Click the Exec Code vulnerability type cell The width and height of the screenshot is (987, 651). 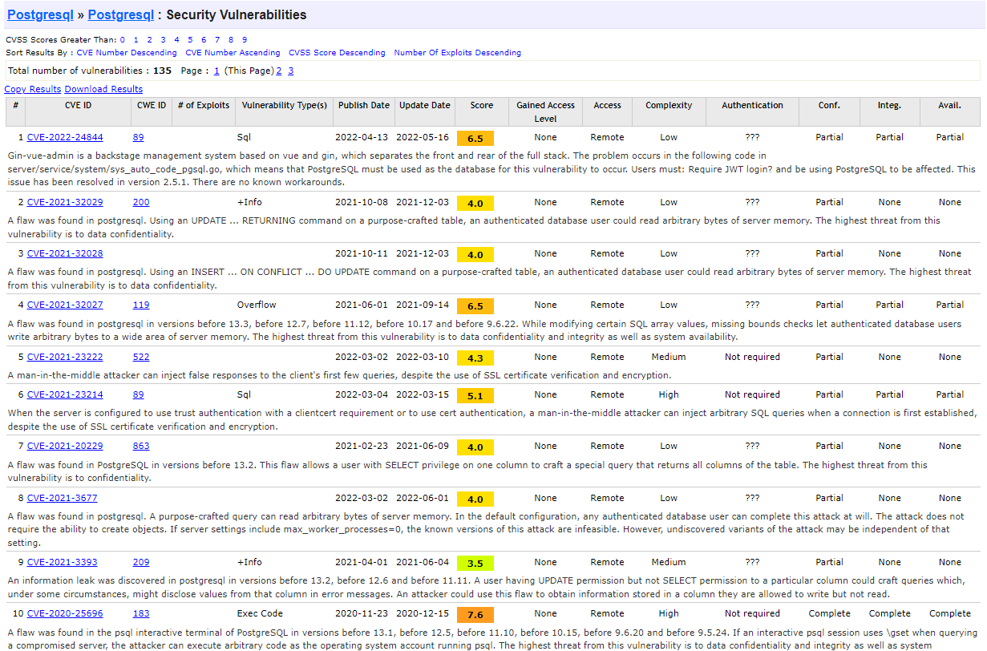[x=260, y=613]
